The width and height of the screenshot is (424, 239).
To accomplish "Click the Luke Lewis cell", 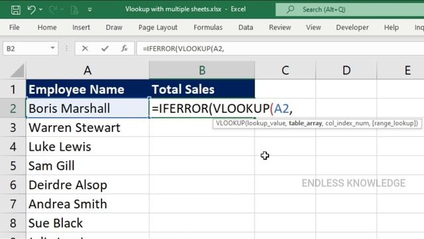I will tap(87, 146).
